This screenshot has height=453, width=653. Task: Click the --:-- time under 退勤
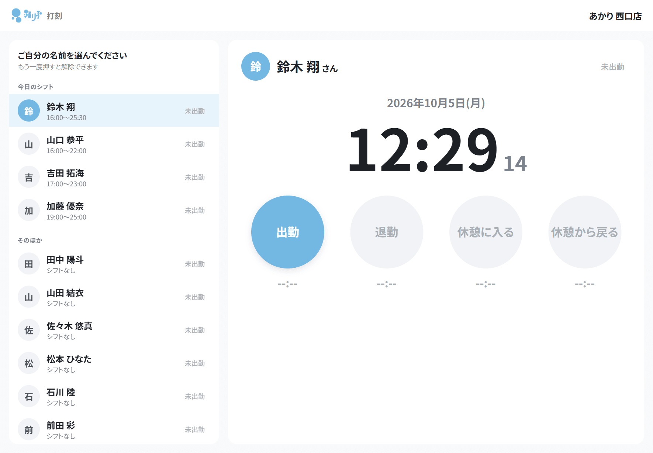[x=387, y=284]
